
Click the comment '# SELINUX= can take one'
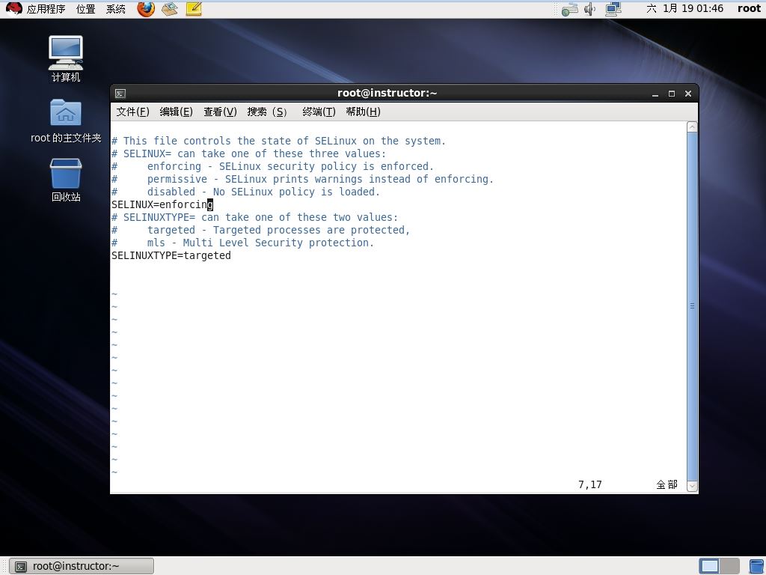pyautogui.click(x=248, y=153)
